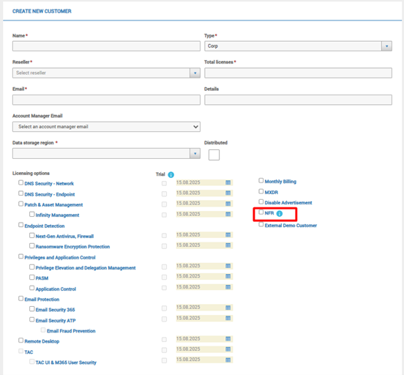Check the PASM checkbox
404x375 pixels.
32,277
